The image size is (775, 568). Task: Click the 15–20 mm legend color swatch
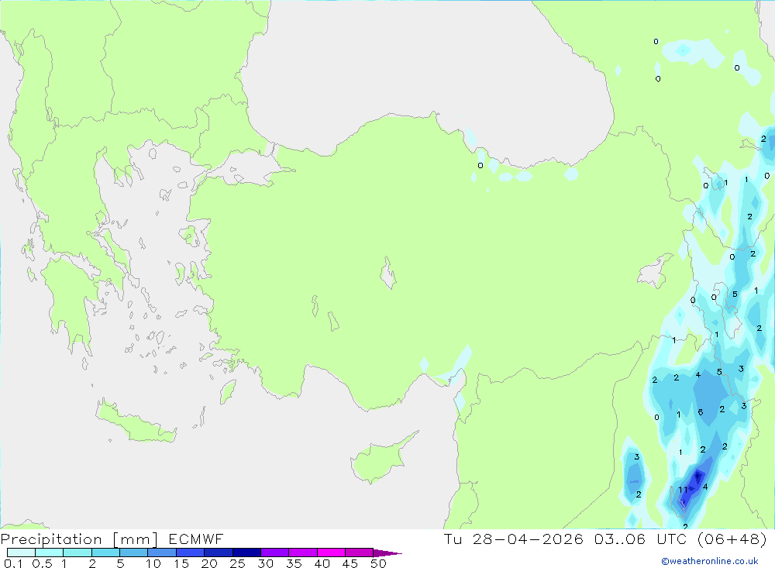click(191, 553)
